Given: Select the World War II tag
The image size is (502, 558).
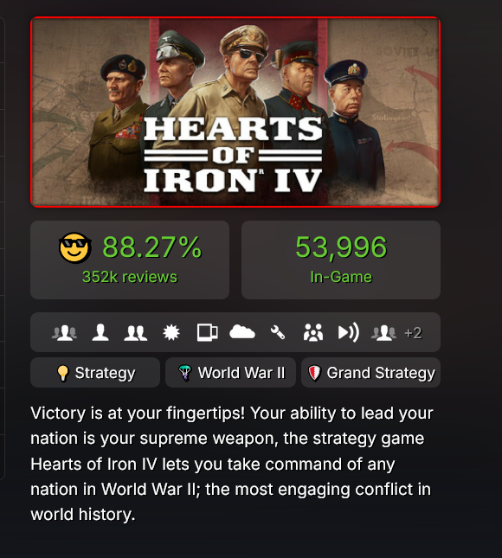Looking at the screenshot, I should coord(230,373).
